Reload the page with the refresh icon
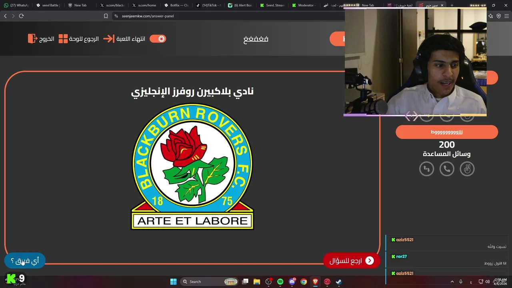This screenshot has width=512, height=288. click(x=21, y=16)
